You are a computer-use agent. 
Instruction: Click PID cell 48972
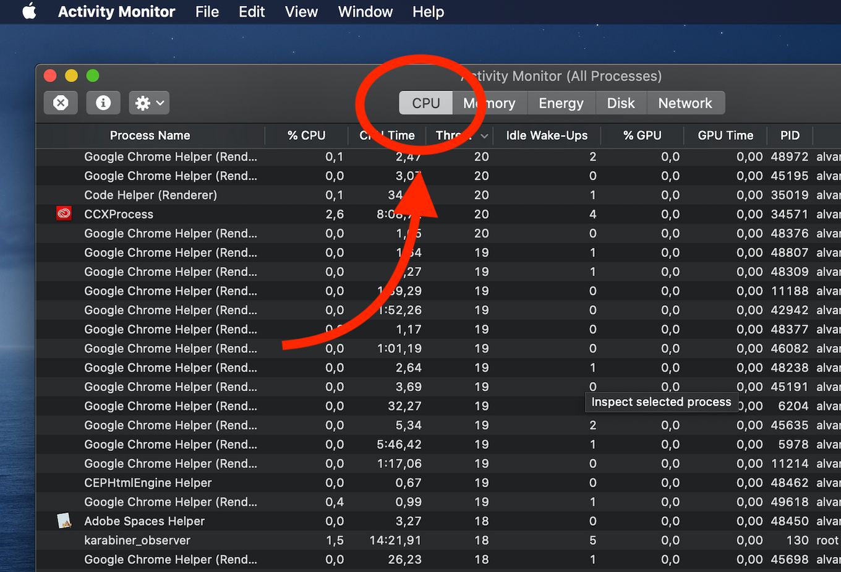(x=790, y=156)
